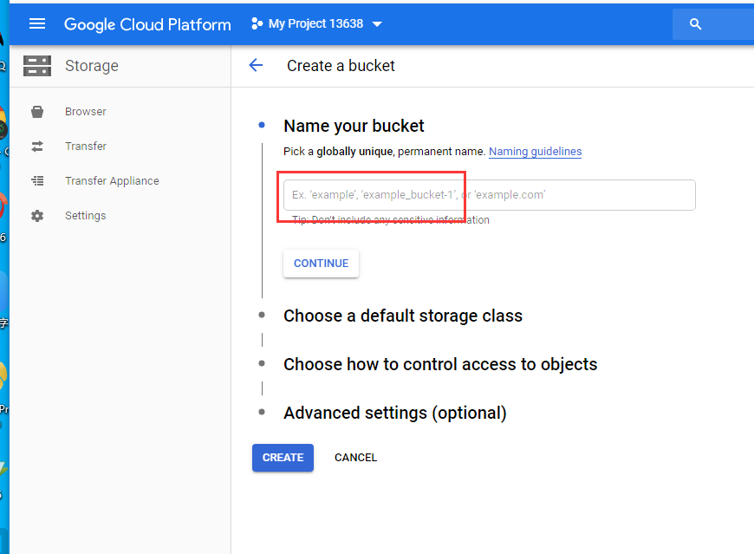Go back using the left arrow
The width and height of the screenshot is (754, 554).
256,65
